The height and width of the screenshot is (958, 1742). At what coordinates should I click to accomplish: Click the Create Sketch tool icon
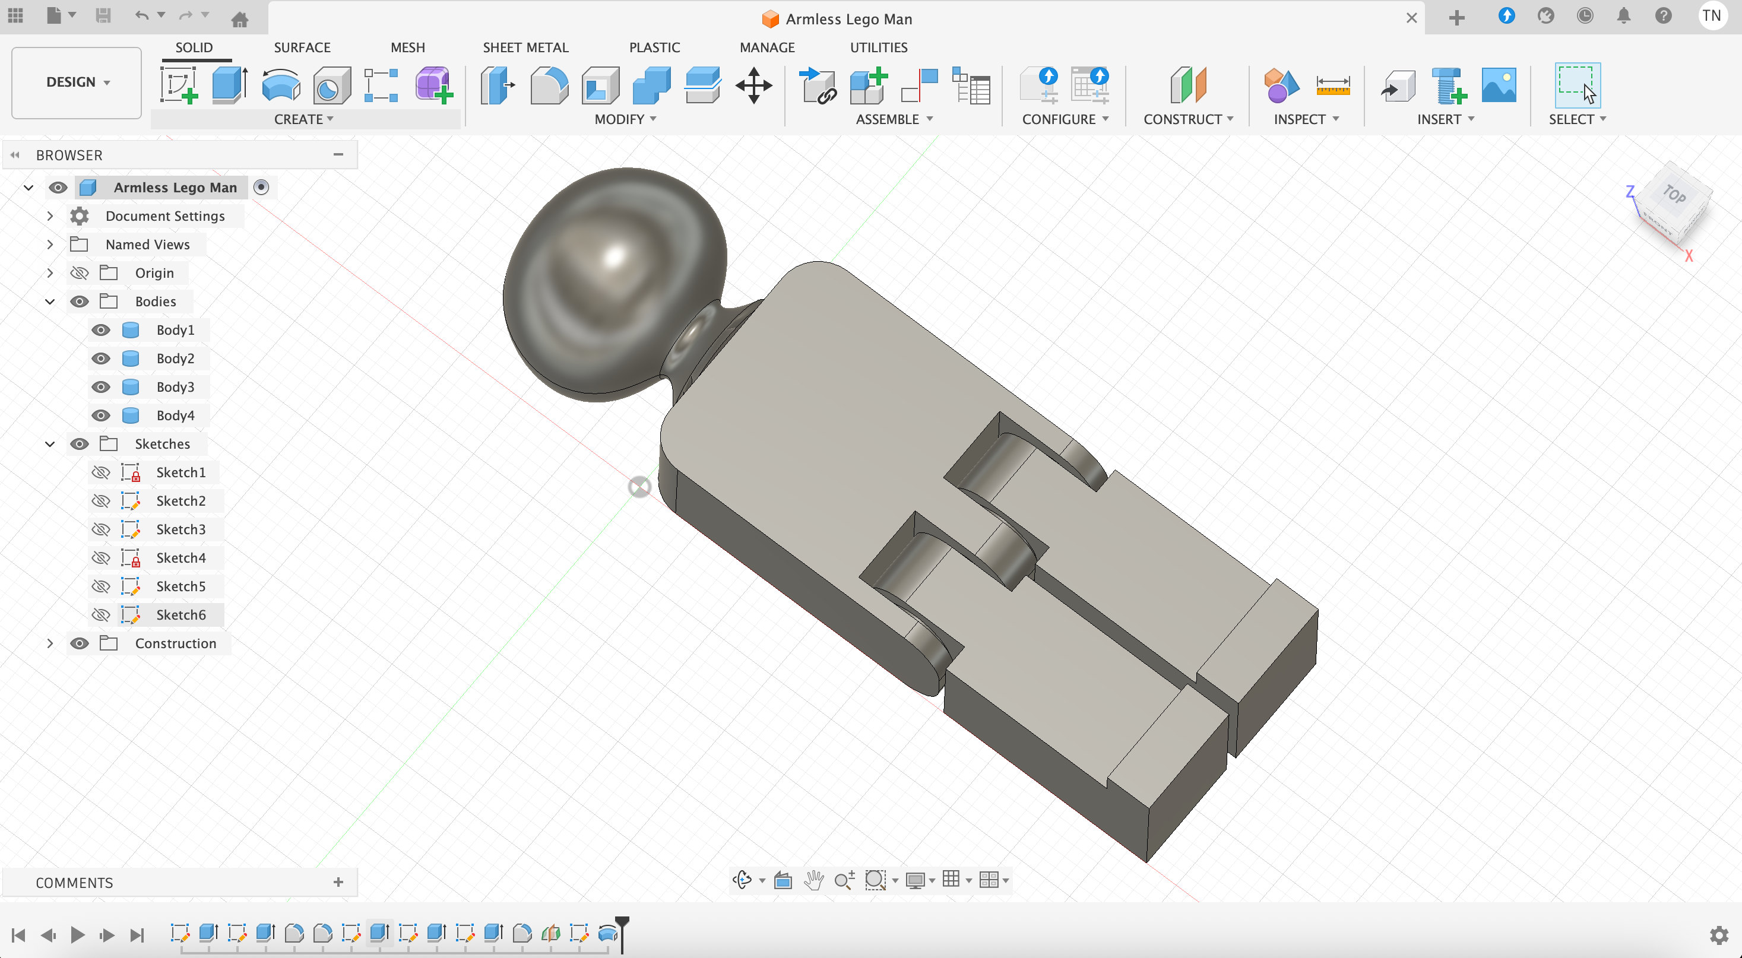(179, 85)
